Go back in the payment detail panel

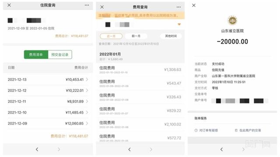[222, 149]
